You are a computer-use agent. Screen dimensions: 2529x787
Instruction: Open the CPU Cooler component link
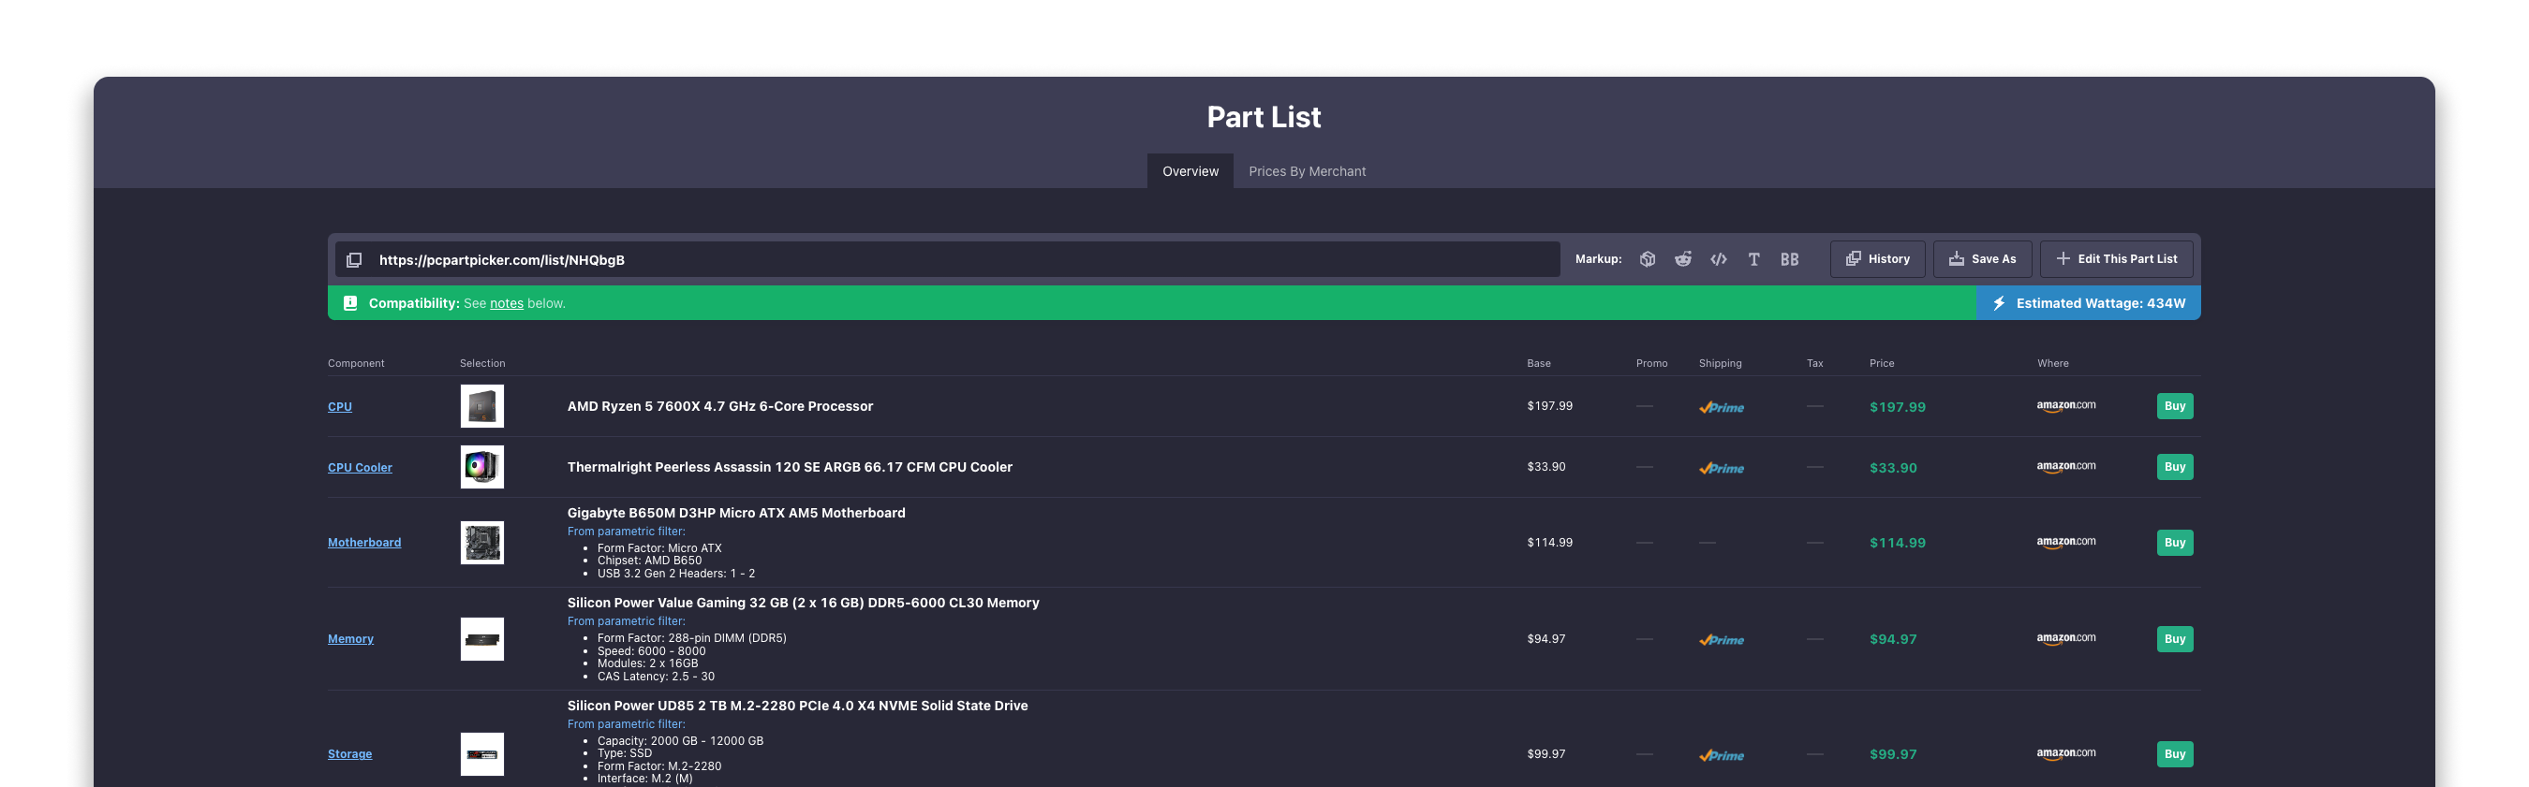360,467
